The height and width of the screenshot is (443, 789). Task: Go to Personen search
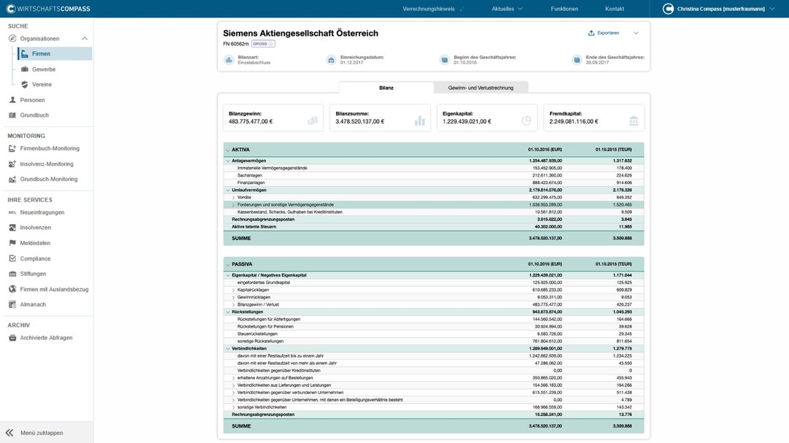pos(32,100)
